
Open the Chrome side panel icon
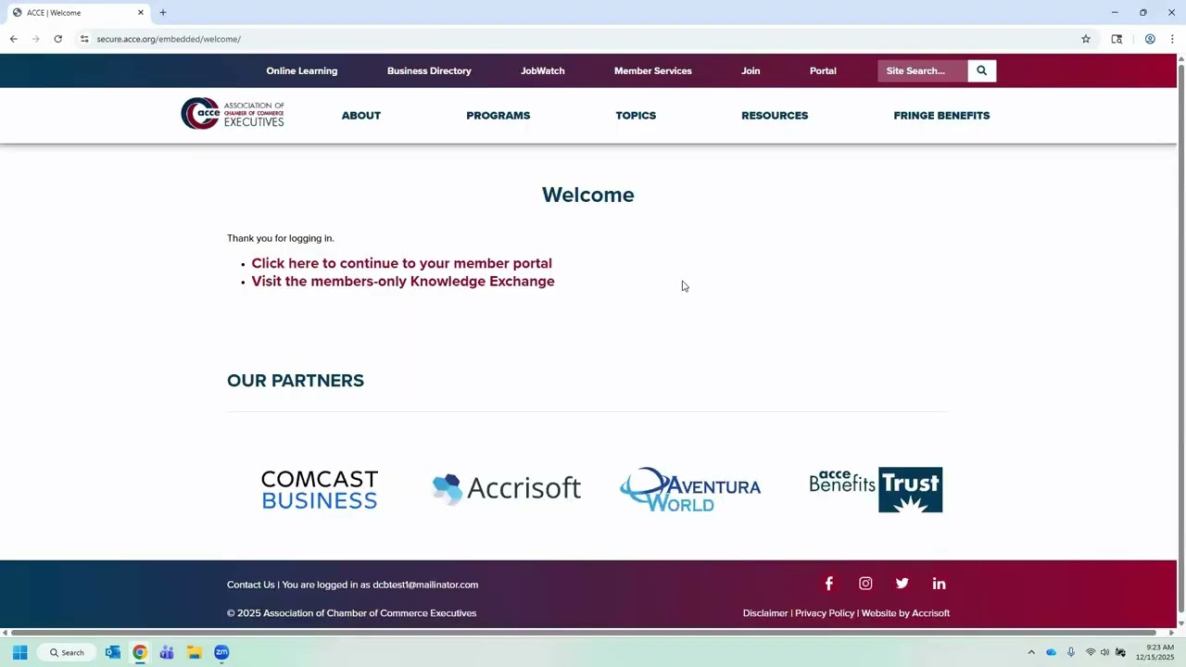[1117, 39]
